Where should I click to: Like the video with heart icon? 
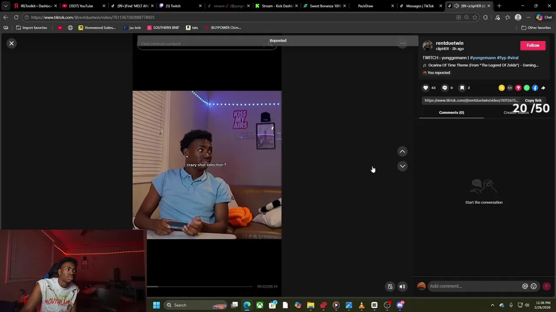[x=426, y=88]
